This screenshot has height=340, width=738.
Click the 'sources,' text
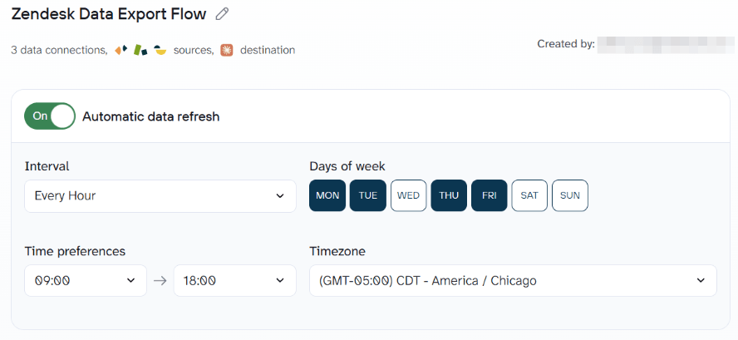coord(194,50)
